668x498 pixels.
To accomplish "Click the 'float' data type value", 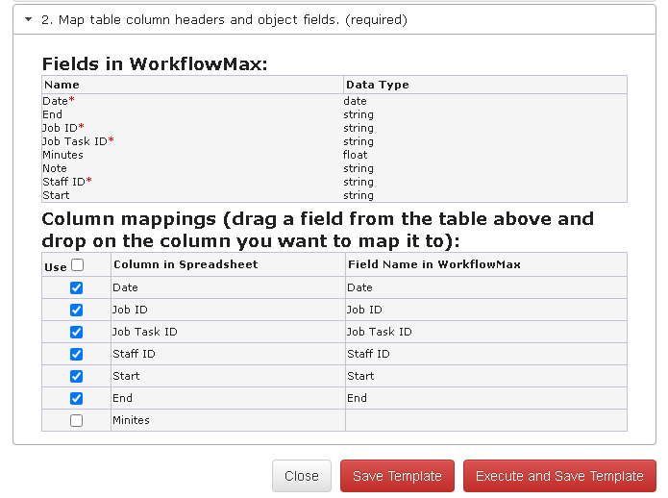I will pos(356,155).
